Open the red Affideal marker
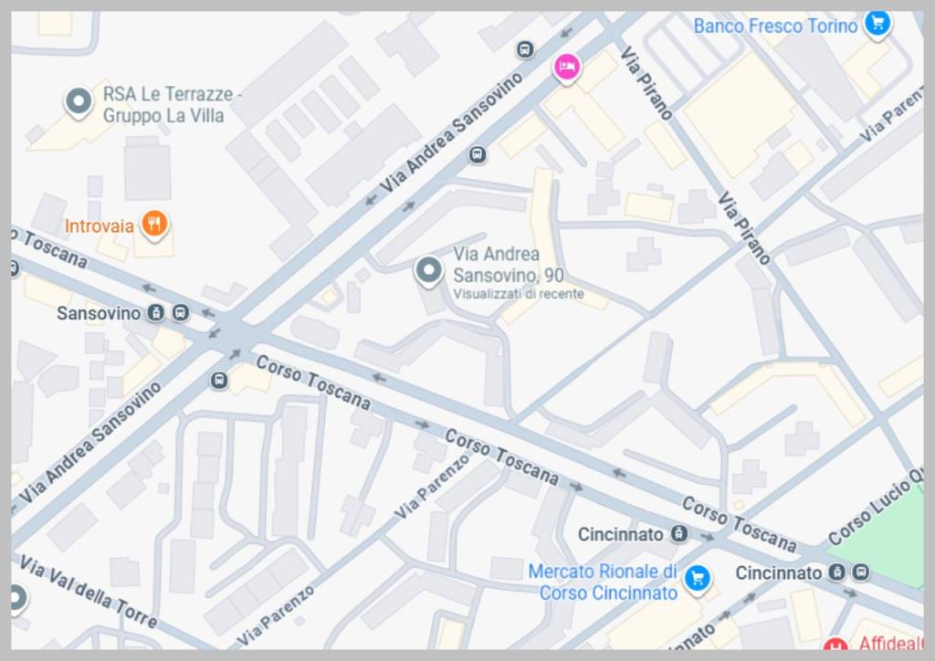Screen dimensions: 935x661 click(835, 645)
